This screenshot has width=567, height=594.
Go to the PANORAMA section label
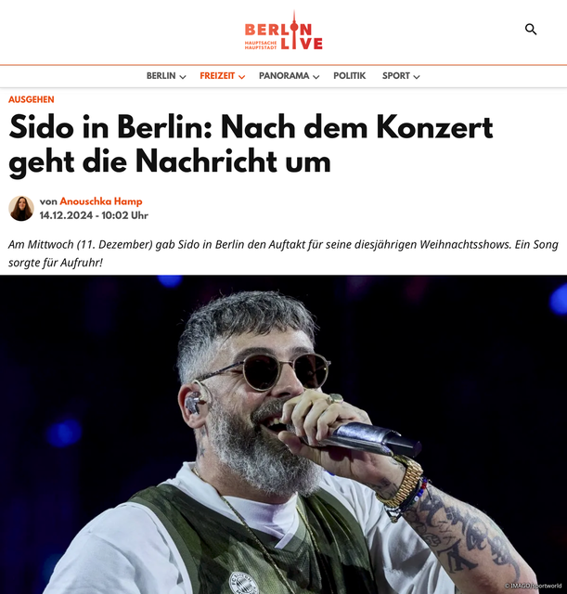(284, 76)
